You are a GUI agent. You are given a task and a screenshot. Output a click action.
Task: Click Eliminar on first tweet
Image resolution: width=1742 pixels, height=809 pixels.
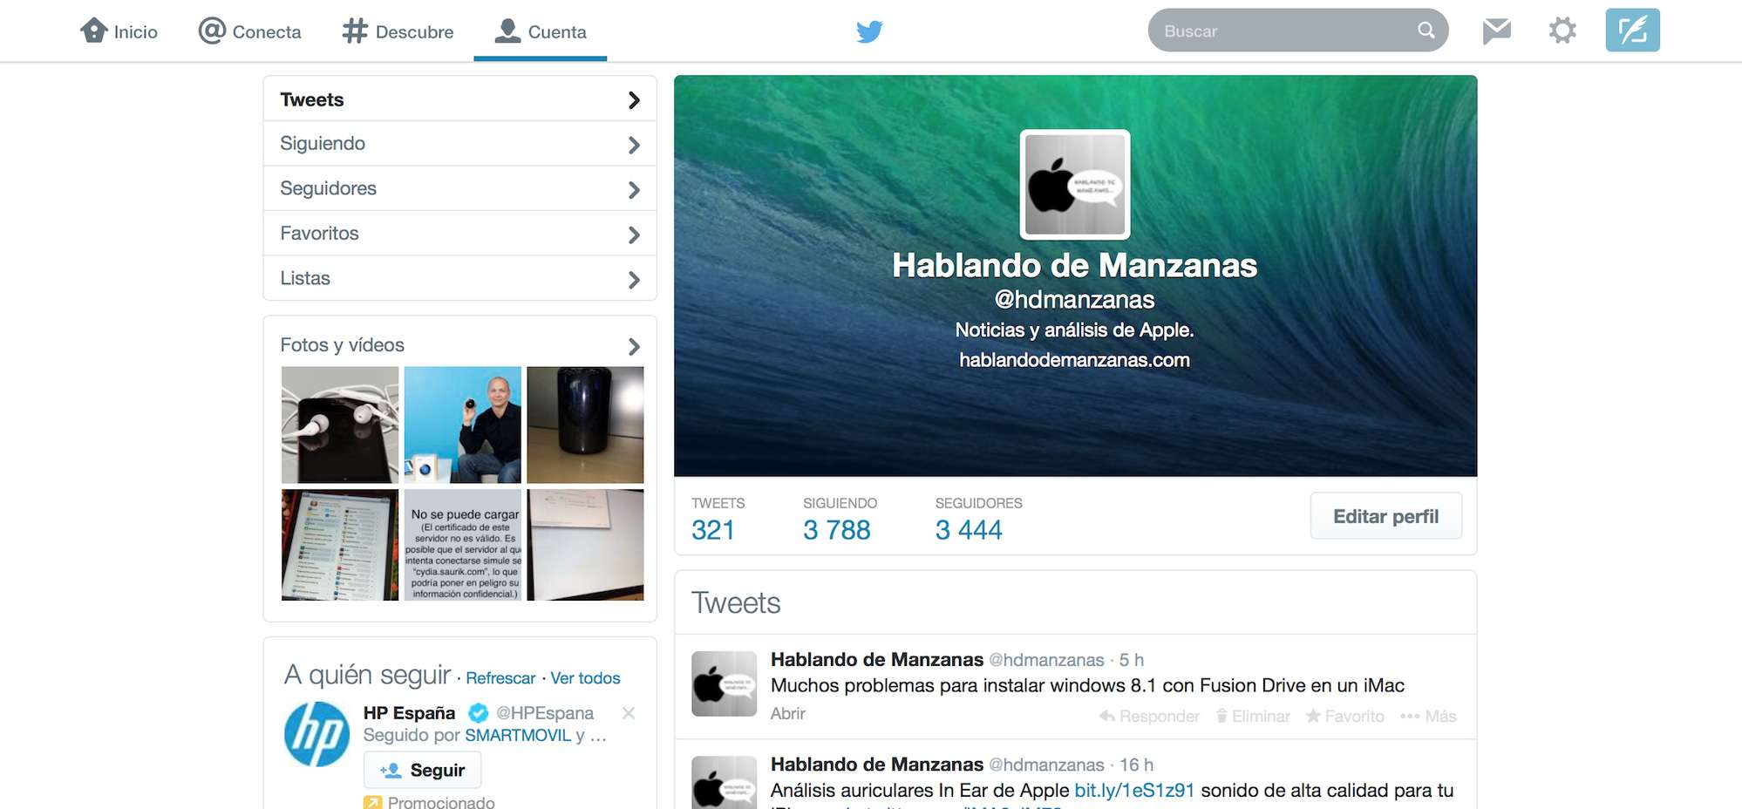click(1253, 716)
